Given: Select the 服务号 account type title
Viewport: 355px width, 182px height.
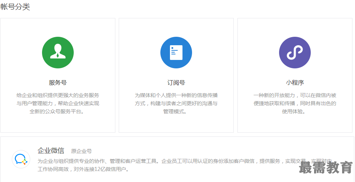Looking at the screenshot, I should coord(58,83).
